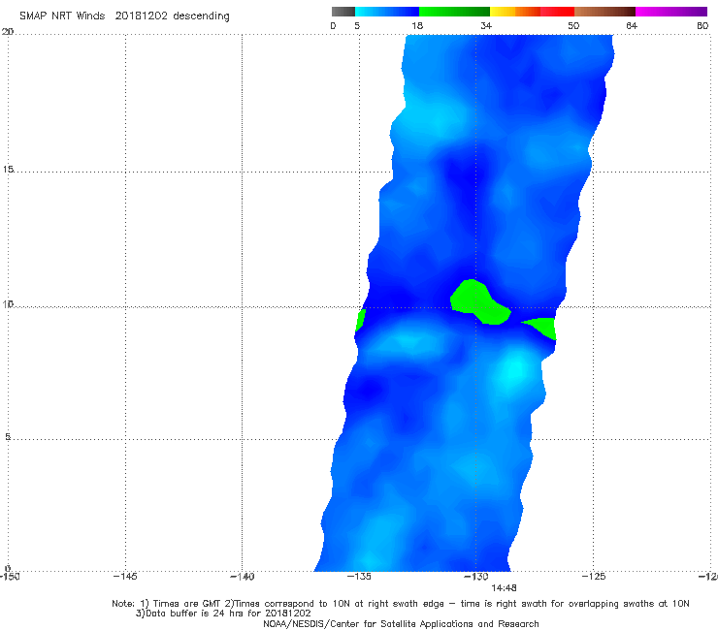718x630 pixels.
Task: Pick the red segment of the colorbar
Action: click(557, 12)
